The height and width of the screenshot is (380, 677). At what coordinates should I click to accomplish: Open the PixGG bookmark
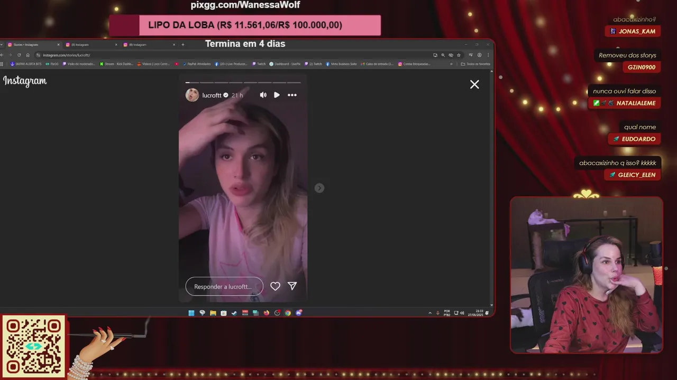point(52,64)
